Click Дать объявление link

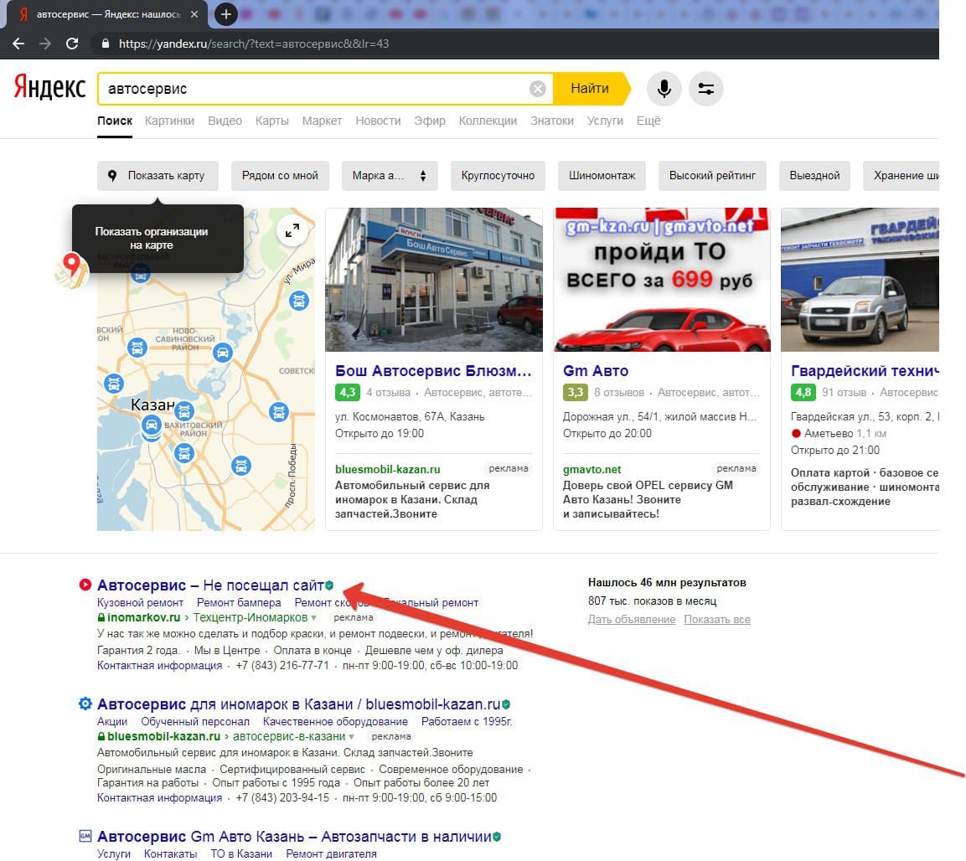coord(632,620)
